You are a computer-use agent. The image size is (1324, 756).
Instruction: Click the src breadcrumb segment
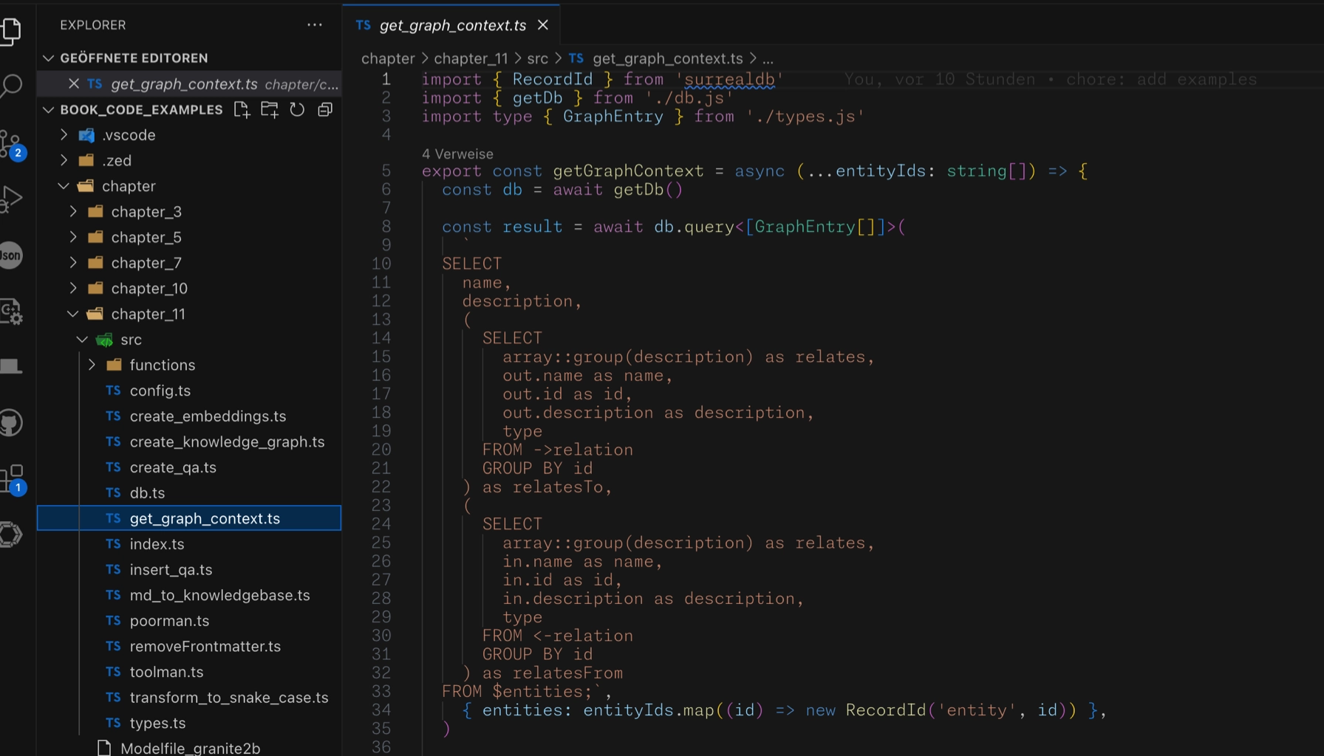(x=537, y=58)
